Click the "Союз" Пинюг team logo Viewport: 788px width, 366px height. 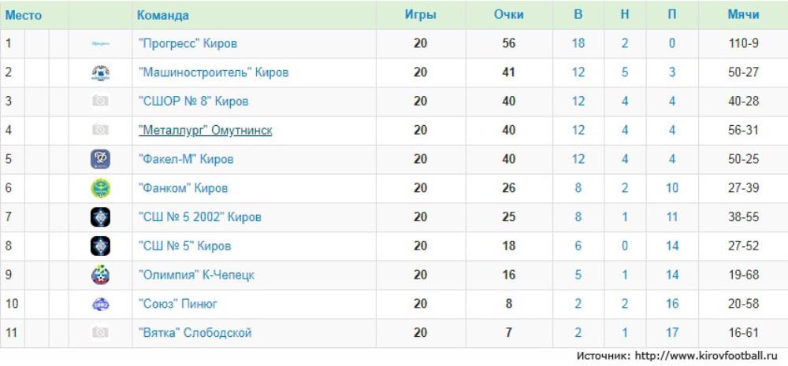[x=100, y=304]
